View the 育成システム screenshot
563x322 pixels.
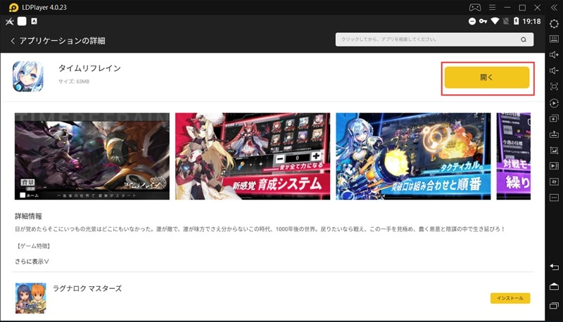coord(253,156)
